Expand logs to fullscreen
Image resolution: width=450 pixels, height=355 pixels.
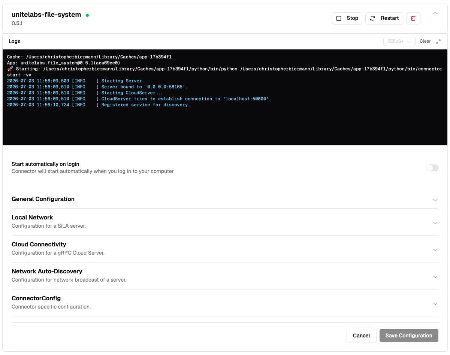coord(438,42)
